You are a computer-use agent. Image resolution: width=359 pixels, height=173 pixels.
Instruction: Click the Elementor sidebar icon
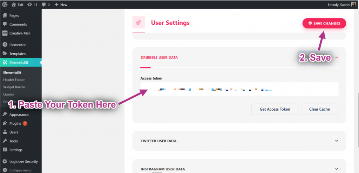5,45
